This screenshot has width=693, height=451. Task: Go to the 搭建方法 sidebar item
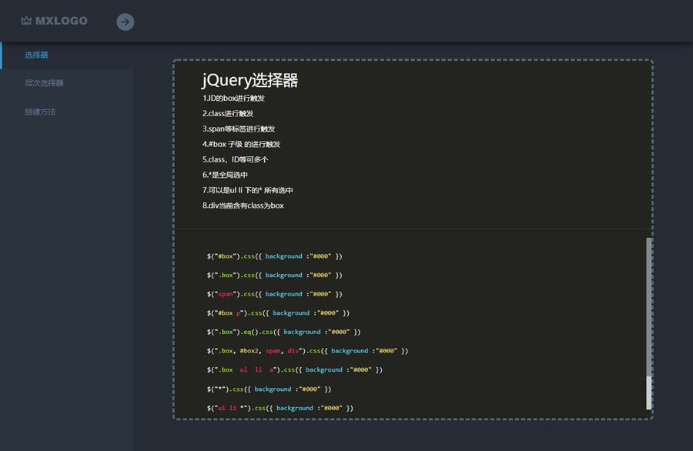tap(40, 112)
